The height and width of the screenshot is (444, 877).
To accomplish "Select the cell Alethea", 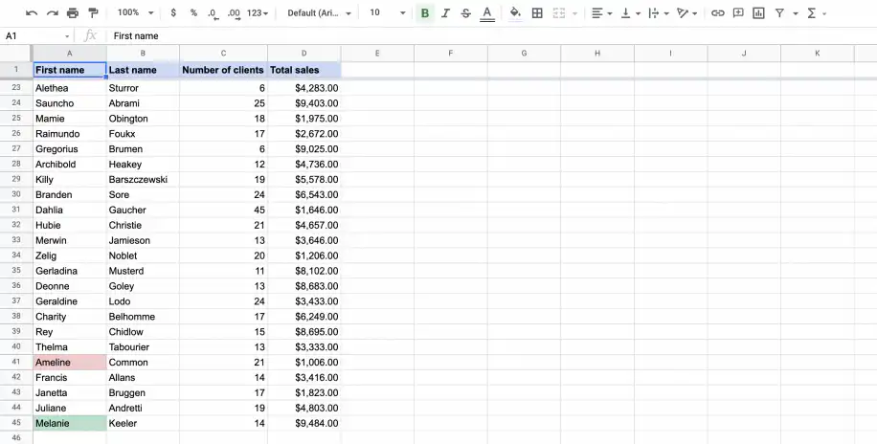I will (69, 88).
